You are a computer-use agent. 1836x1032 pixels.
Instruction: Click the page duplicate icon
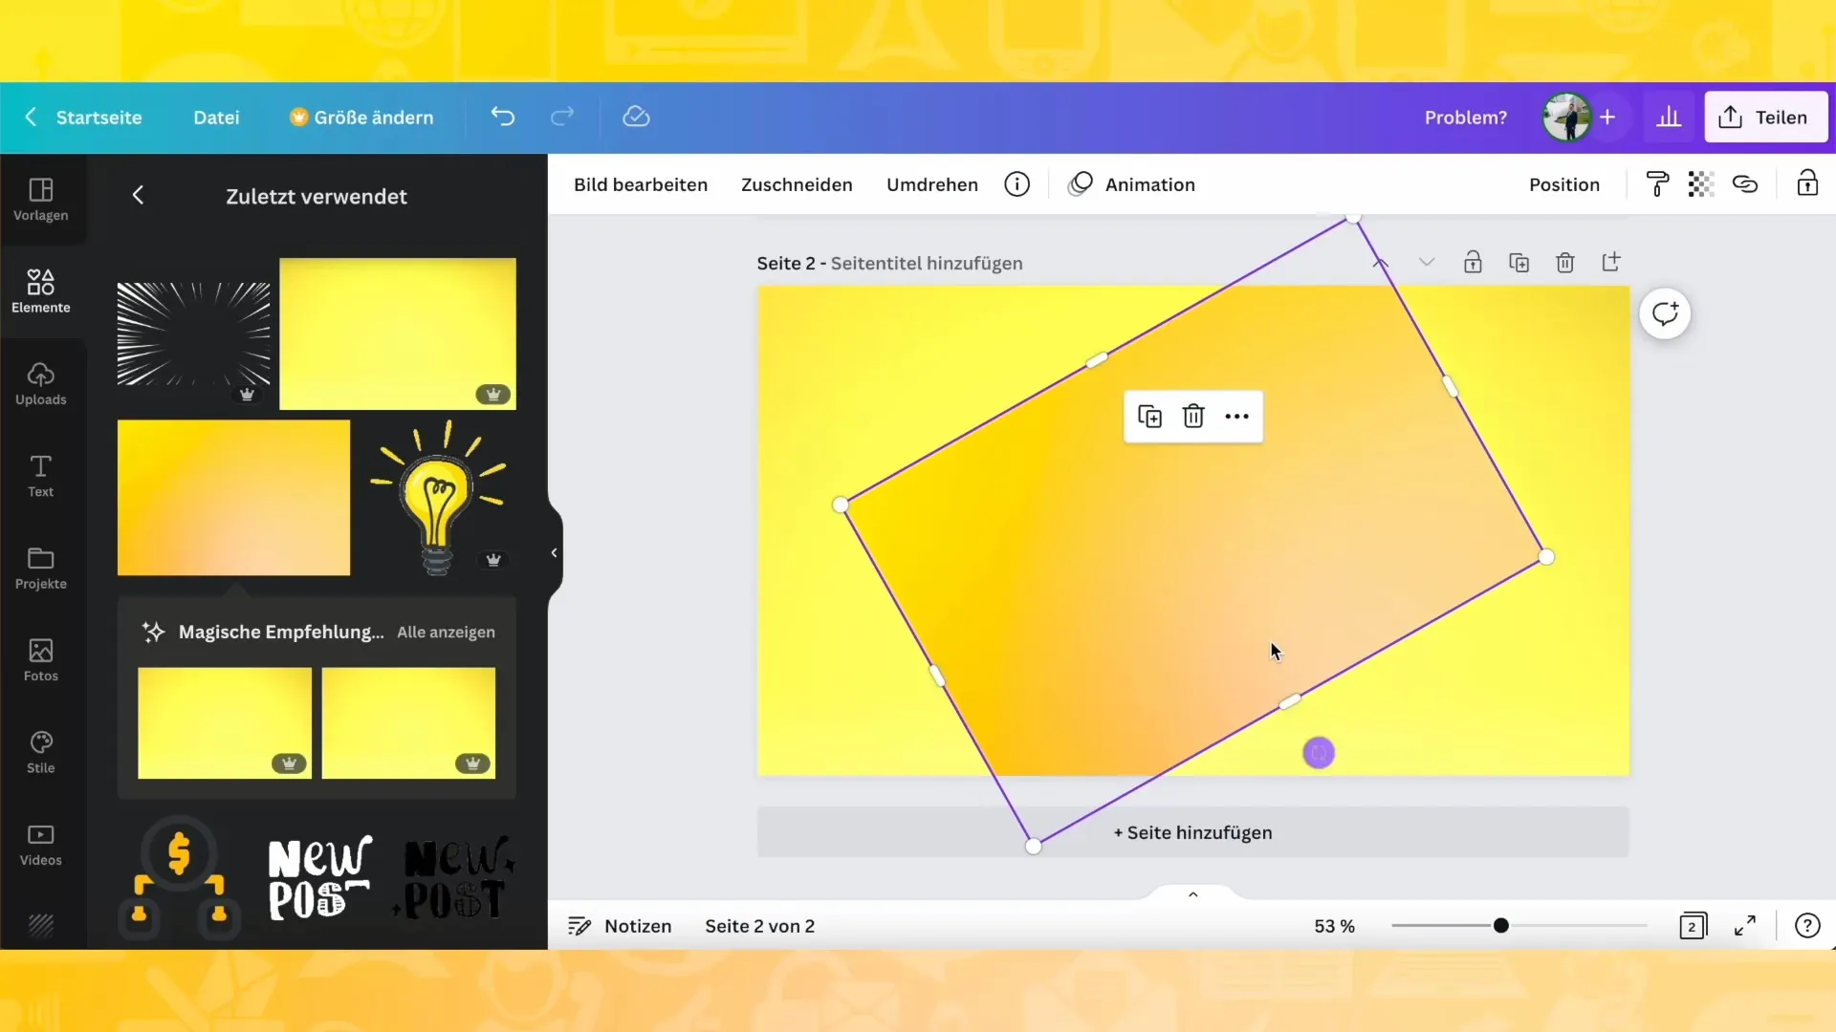tap(1519, 262)
